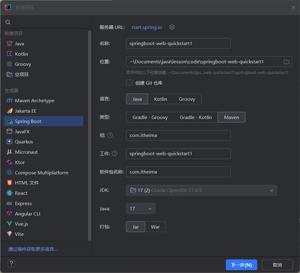Screen dimensions: 300x273
Task: Click the Vue.js V icon
Action: pos(9,224)
